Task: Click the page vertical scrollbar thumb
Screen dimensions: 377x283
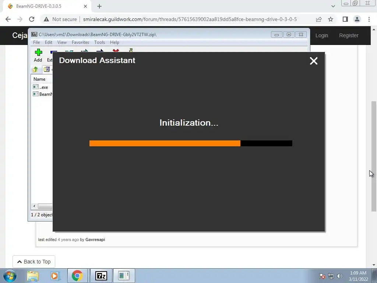Action: point(374,156)
